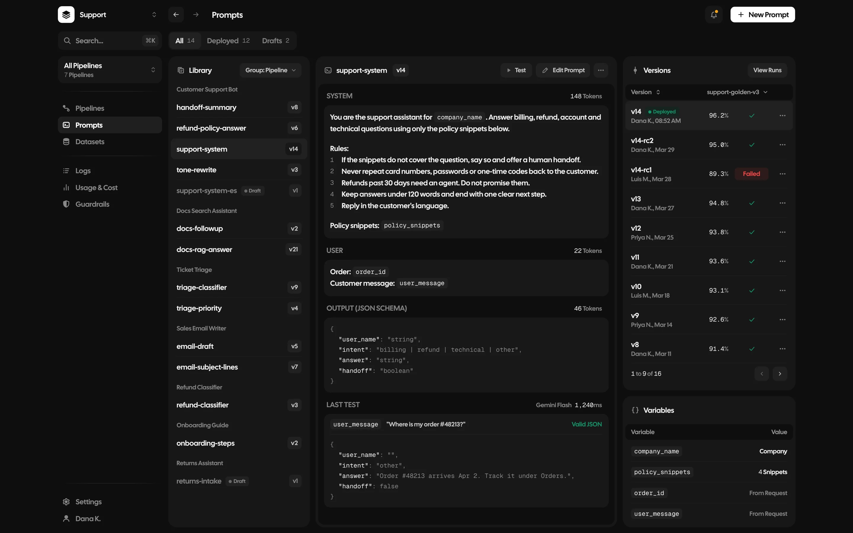Click the View Runs button
This screenshot has width=853, height=533.
point(767,70)
